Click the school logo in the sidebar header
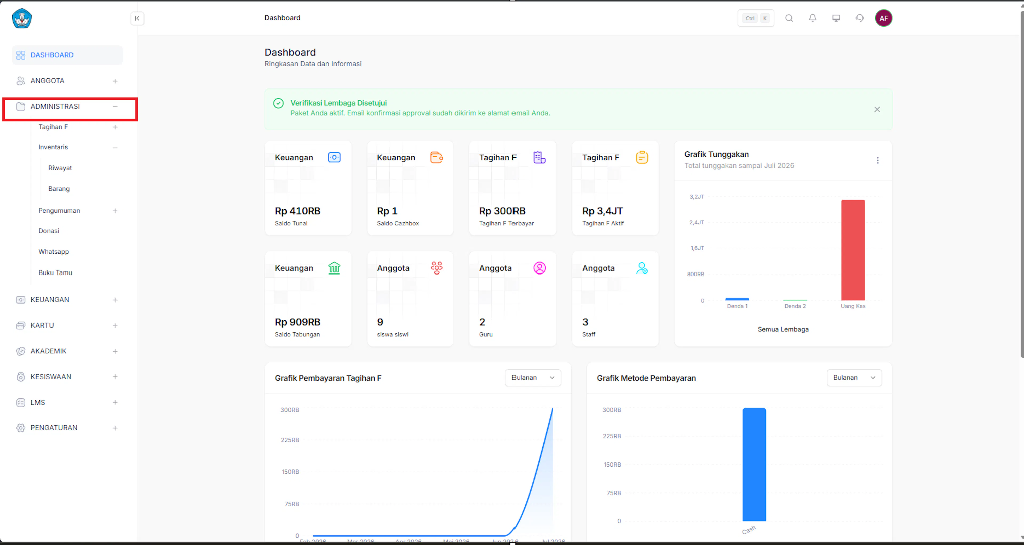 point(22,18)
